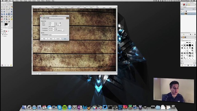Click the Height field stepper arrows
The height and width of the screenshot is (111, 197).
click(55, 25)
